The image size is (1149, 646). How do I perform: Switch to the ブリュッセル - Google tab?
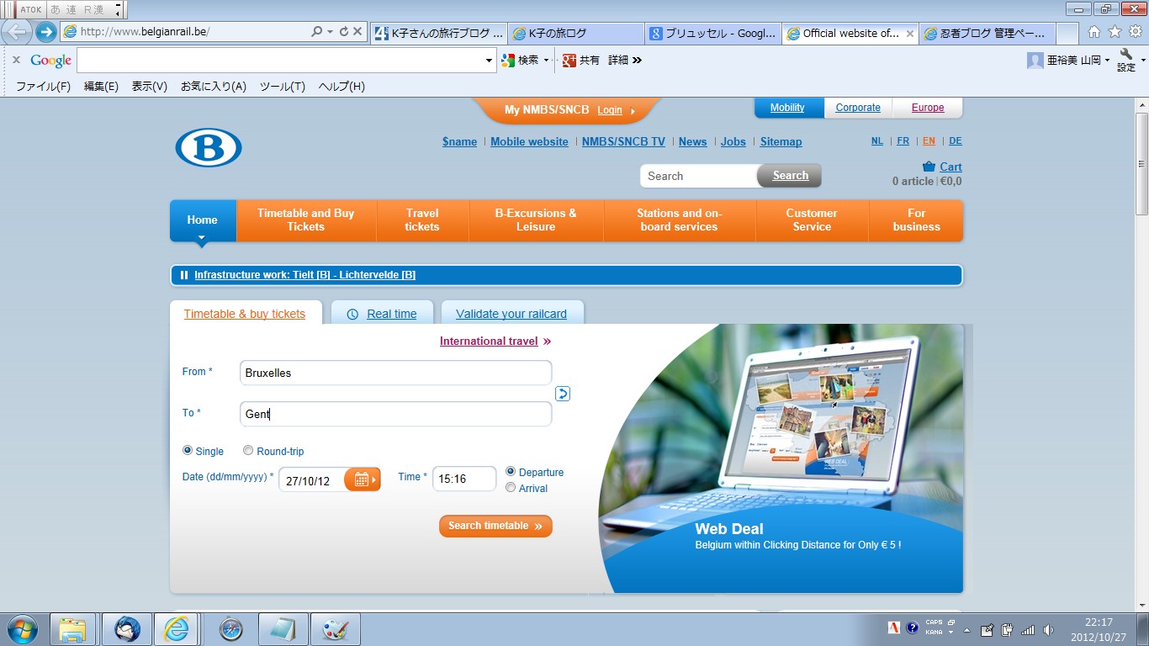[x=712, y=34]
